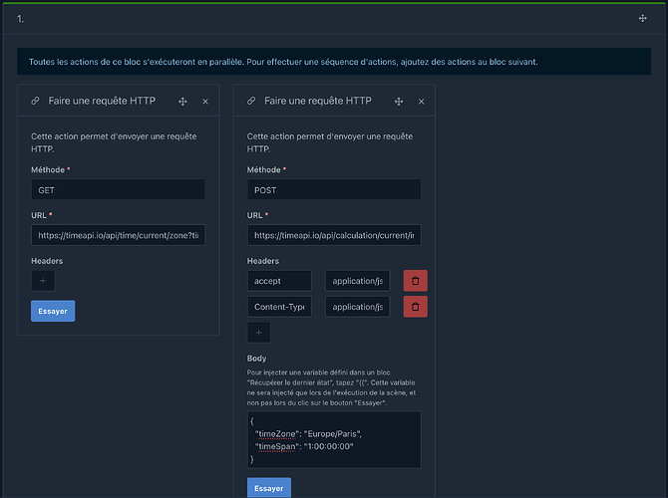The height and width of the screenshot is (498, 668).
Task: Click the move handle of block 1
Action: [642, 19]
